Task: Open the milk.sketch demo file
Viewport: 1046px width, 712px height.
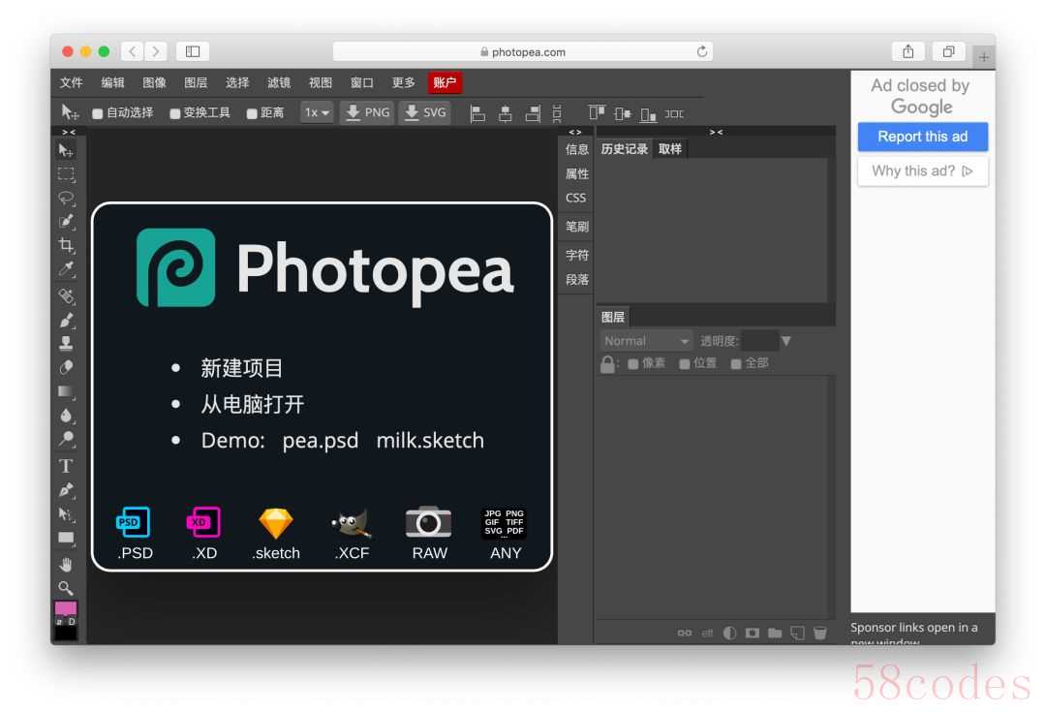Action: (430, 441)
